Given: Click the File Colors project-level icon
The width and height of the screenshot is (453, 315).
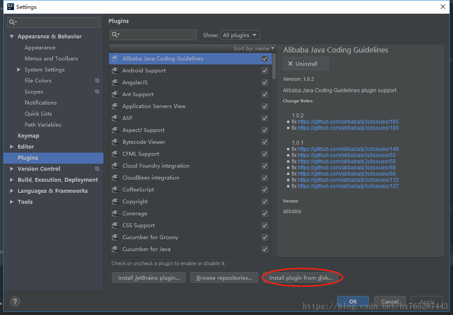Looking at the screenshot, I should click(x=97, y=81).
